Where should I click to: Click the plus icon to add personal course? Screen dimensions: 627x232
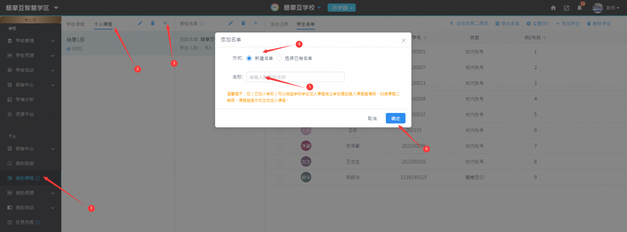pyautogui.click(x=165, y=23)
